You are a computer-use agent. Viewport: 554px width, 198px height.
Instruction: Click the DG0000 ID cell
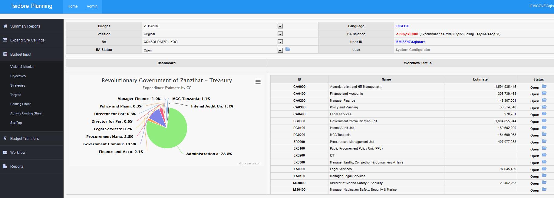point(299,121)
